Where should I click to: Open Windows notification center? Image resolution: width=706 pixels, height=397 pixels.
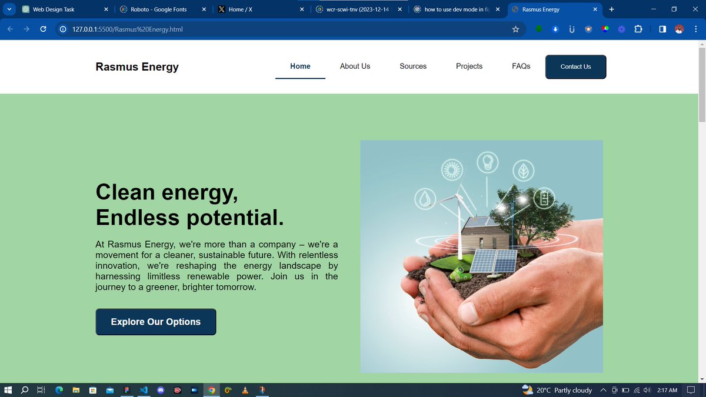(x=692, y=390)
